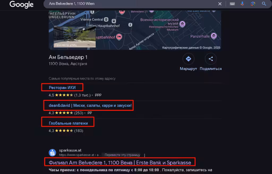Screen dimensions: 272x174
Task: Click the sparkasse.at site icon
Action: pos(52,153)
